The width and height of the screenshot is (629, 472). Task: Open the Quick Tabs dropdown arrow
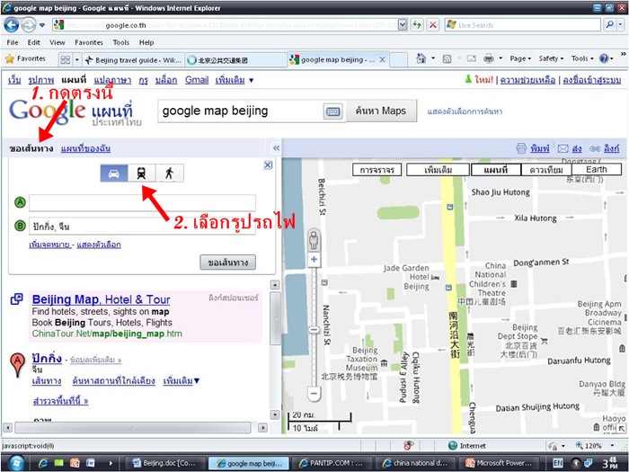point(77,60)
